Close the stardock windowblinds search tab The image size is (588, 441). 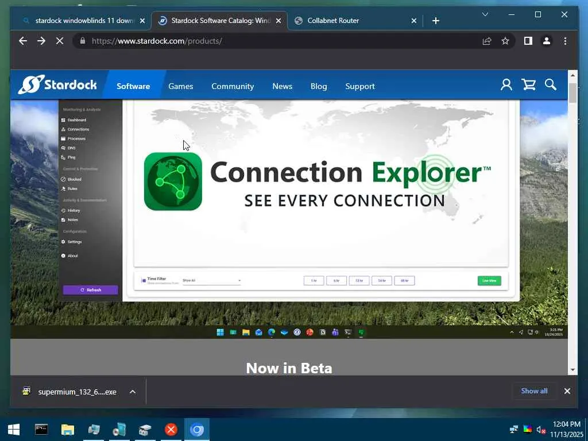[142, 21]
